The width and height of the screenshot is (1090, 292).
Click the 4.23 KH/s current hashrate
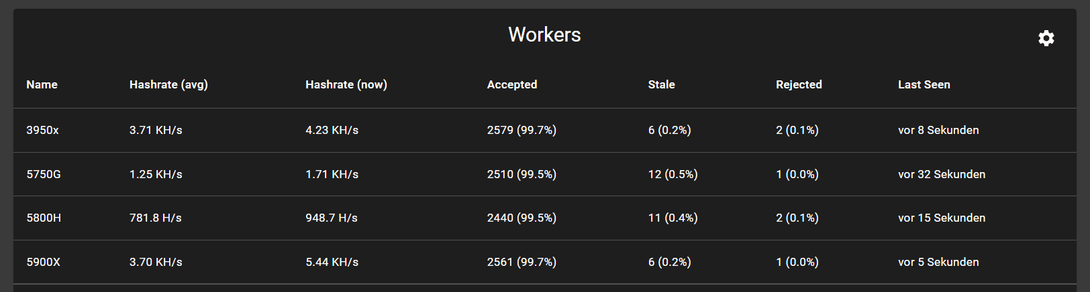click(332, 130)
